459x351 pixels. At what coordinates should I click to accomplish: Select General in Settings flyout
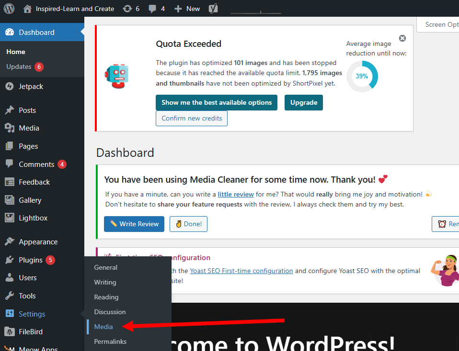[x=106, y=267]
